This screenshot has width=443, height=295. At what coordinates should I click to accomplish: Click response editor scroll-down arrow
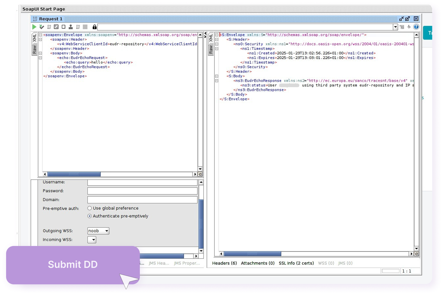coord(416,249)
